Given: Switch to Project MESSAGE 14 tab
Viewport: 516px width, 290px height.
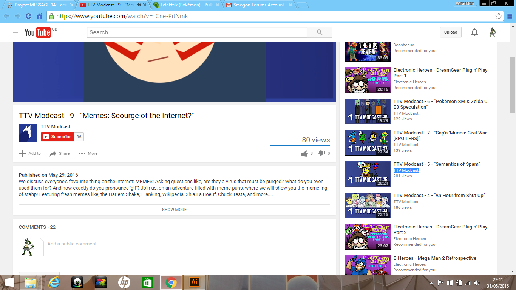Looking at the screenshot, I should coord(40,5).
